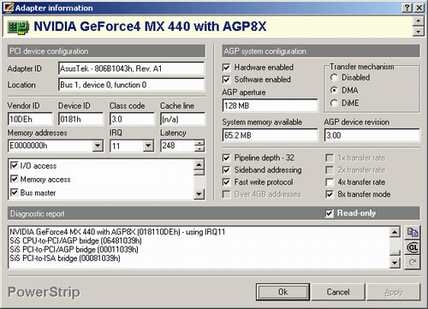This screenshot has width=428, height=309.
Task: Click the Ok button
Action: click(x=282, y=292)
